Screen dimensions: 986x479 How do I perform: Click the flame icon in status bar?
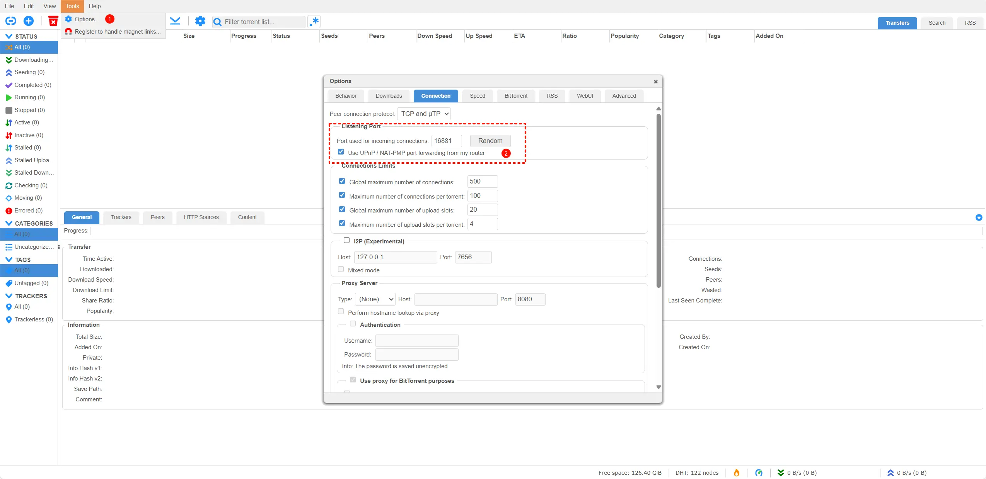(737, 472)
